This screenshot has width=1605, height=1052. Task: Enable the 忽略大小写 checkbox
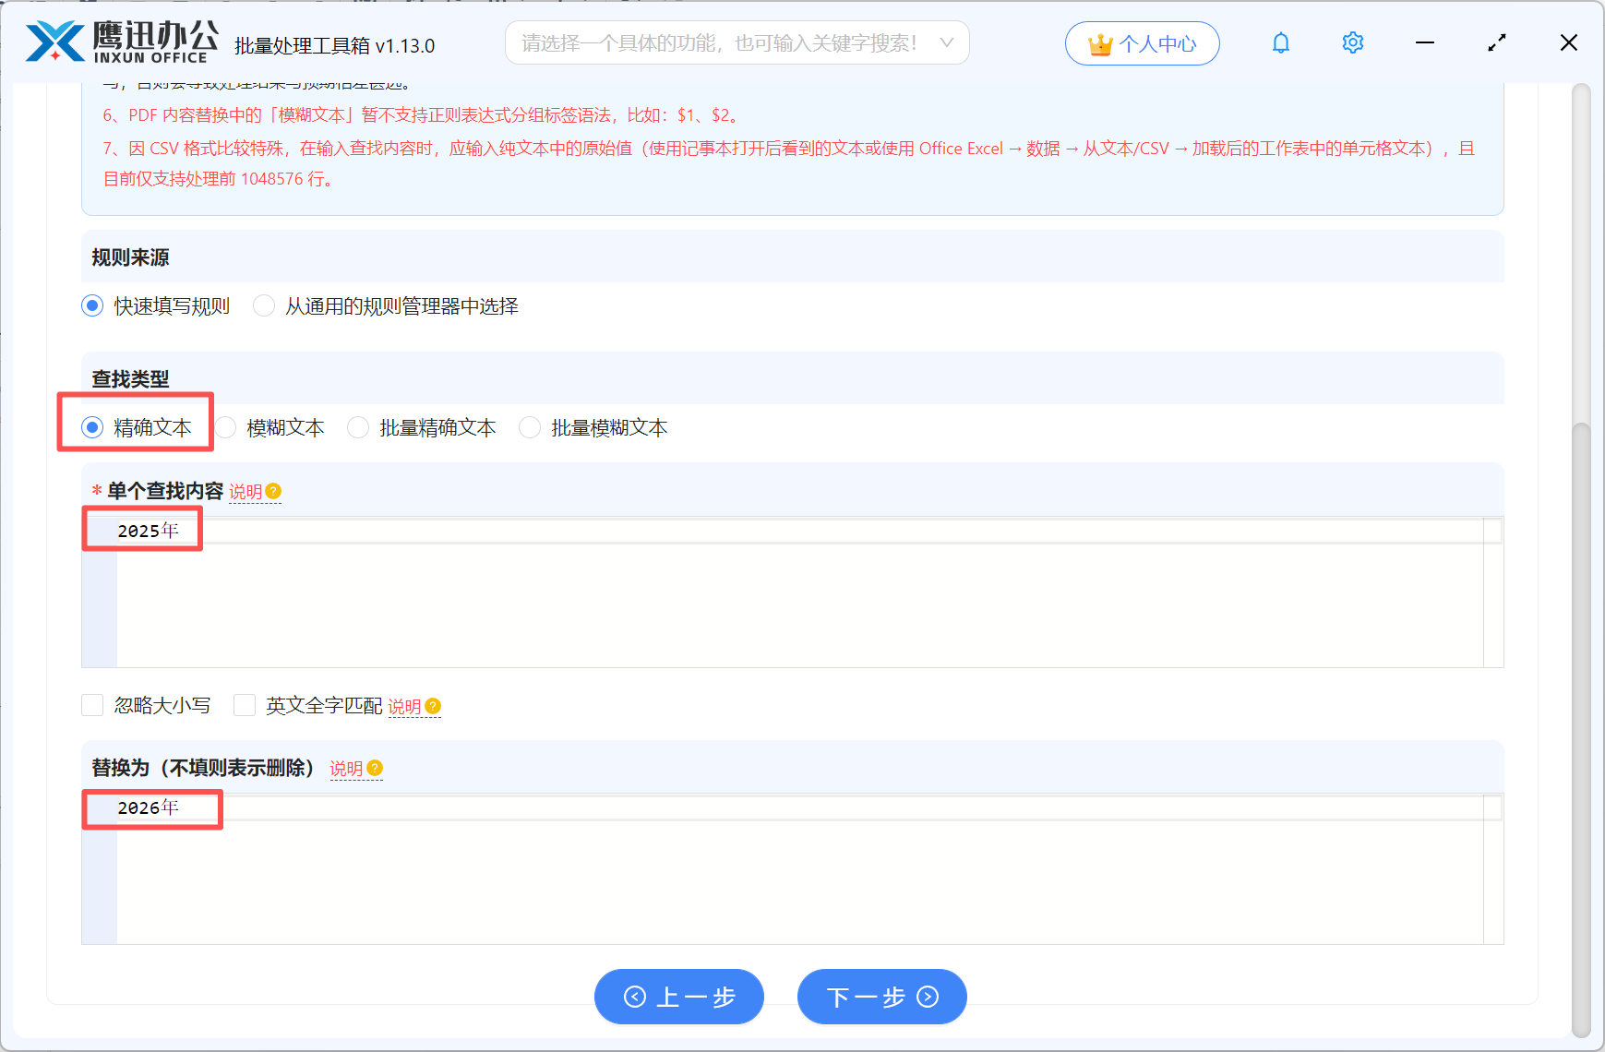(92, 705)
